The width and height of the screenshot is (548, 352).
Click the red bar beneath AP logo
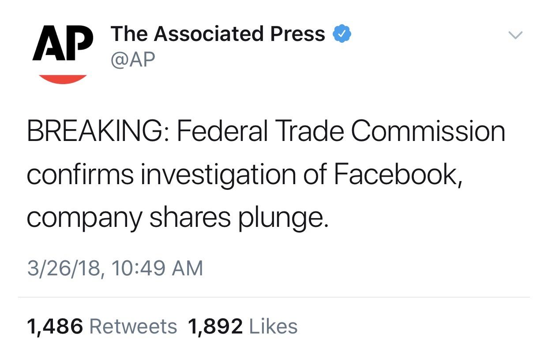(x=63, y=79)
